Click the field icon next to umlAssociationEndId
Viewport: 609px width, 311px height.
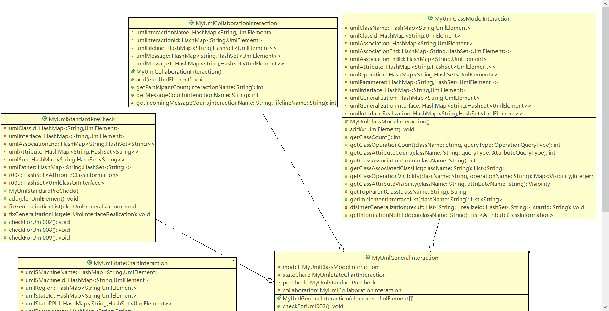coord(346,59)
